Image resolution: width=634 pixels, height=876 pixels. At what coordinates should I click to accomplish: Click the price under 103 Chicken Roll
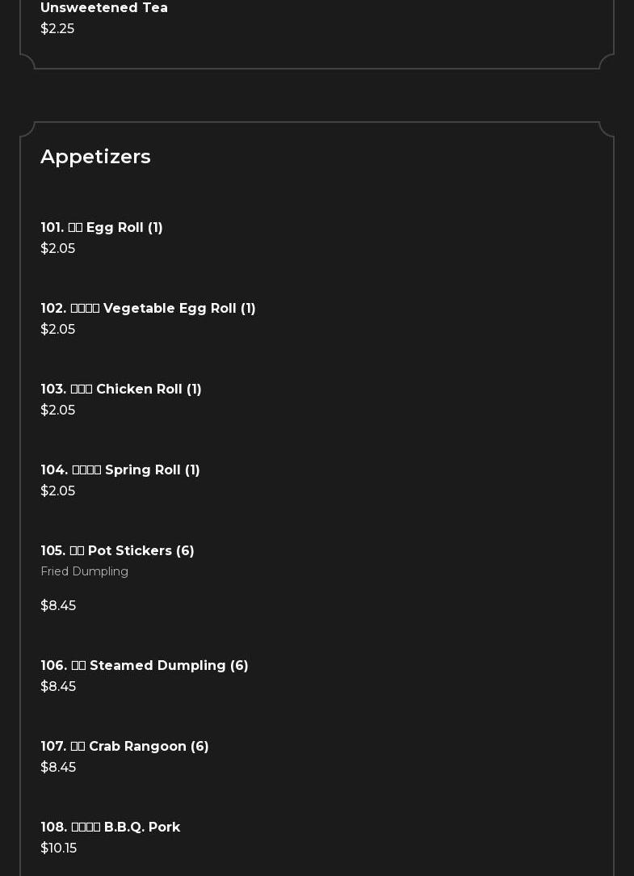pos(57,411)
